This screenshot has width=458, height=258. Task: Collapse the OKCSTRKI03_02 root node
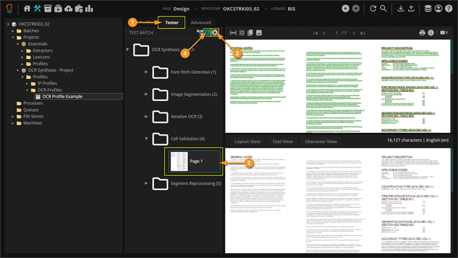point(8,24)
